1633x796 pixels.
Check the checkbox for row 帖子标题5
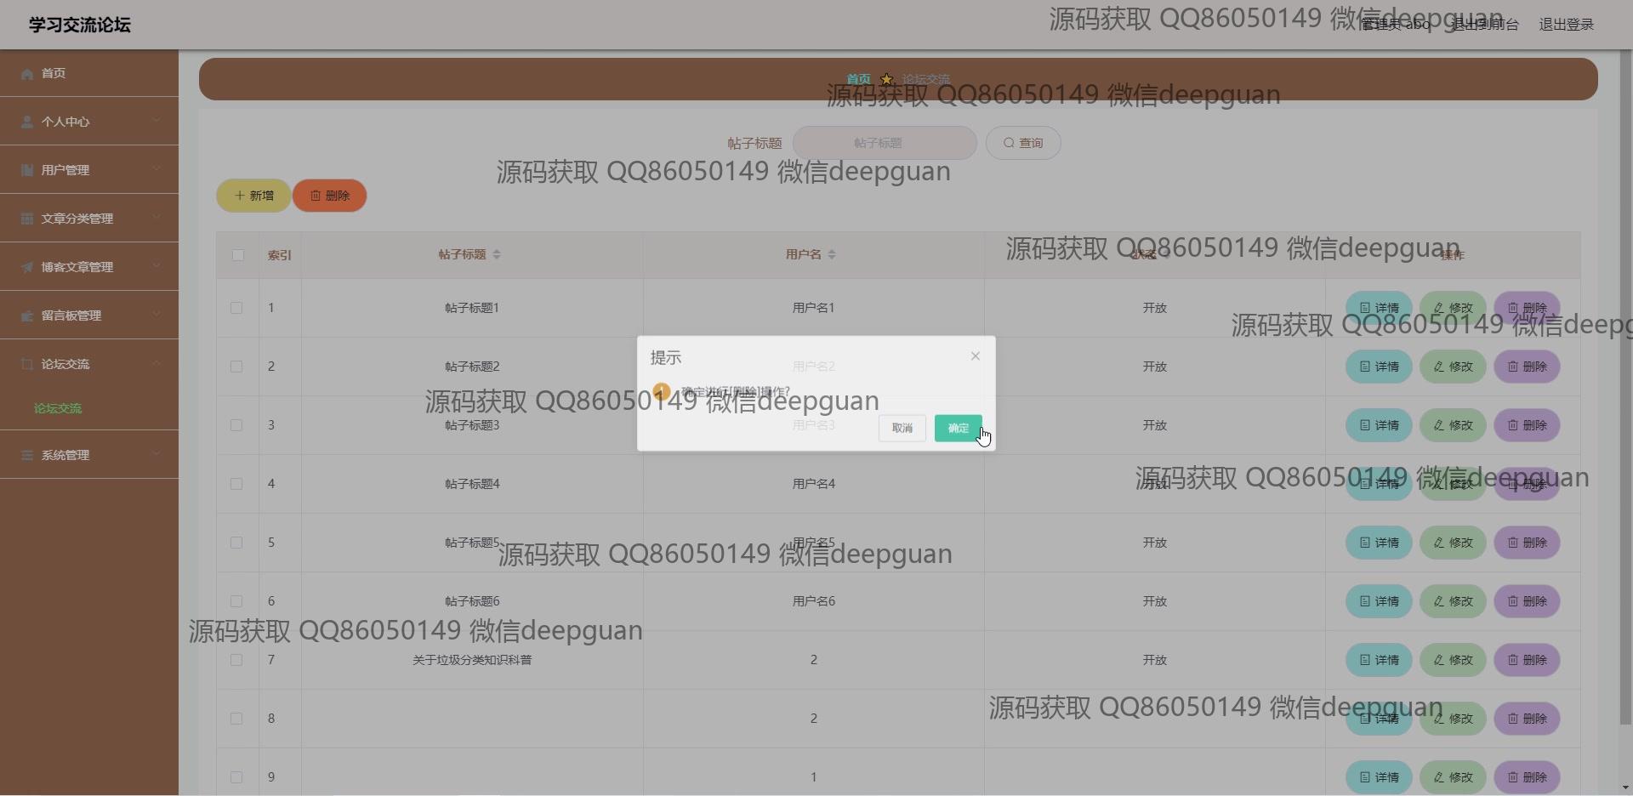pyautogui.click(x=236, y=543)
